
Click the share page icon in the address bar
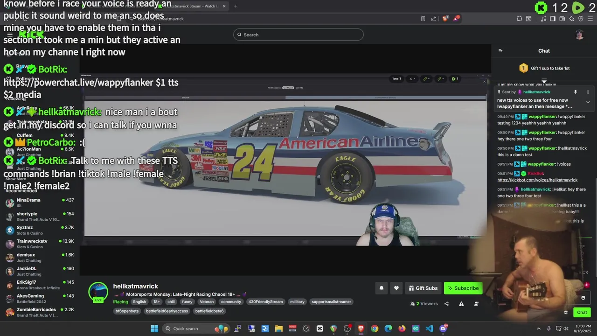click(434, 19)
